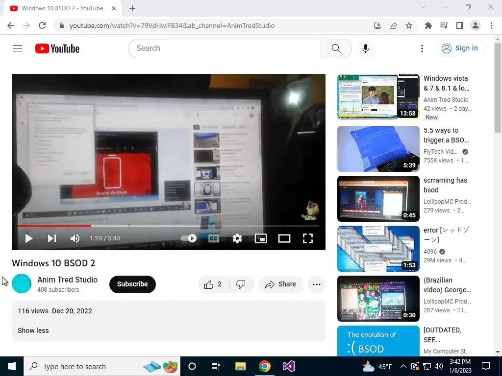Viewport: 502px width, 376px height.
Task: Reload the page in Chrome
Action: 42,25
